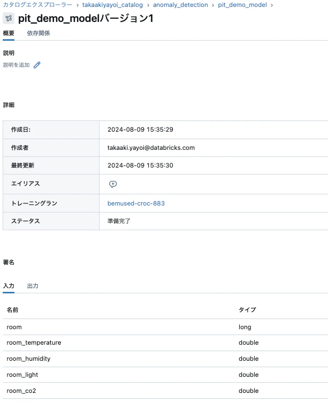Viewport: 328px width, 402px height.
Task: Click the long type of room
Action: tap(245, 327)
